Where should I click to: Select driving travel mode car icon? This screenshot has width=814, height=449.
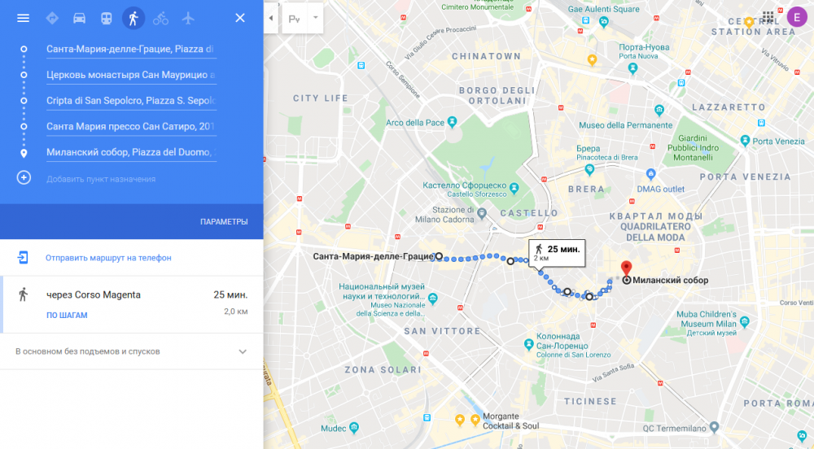coord(79,18)
